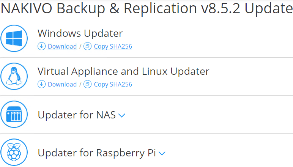Click the Linux penguin icon

14,76
